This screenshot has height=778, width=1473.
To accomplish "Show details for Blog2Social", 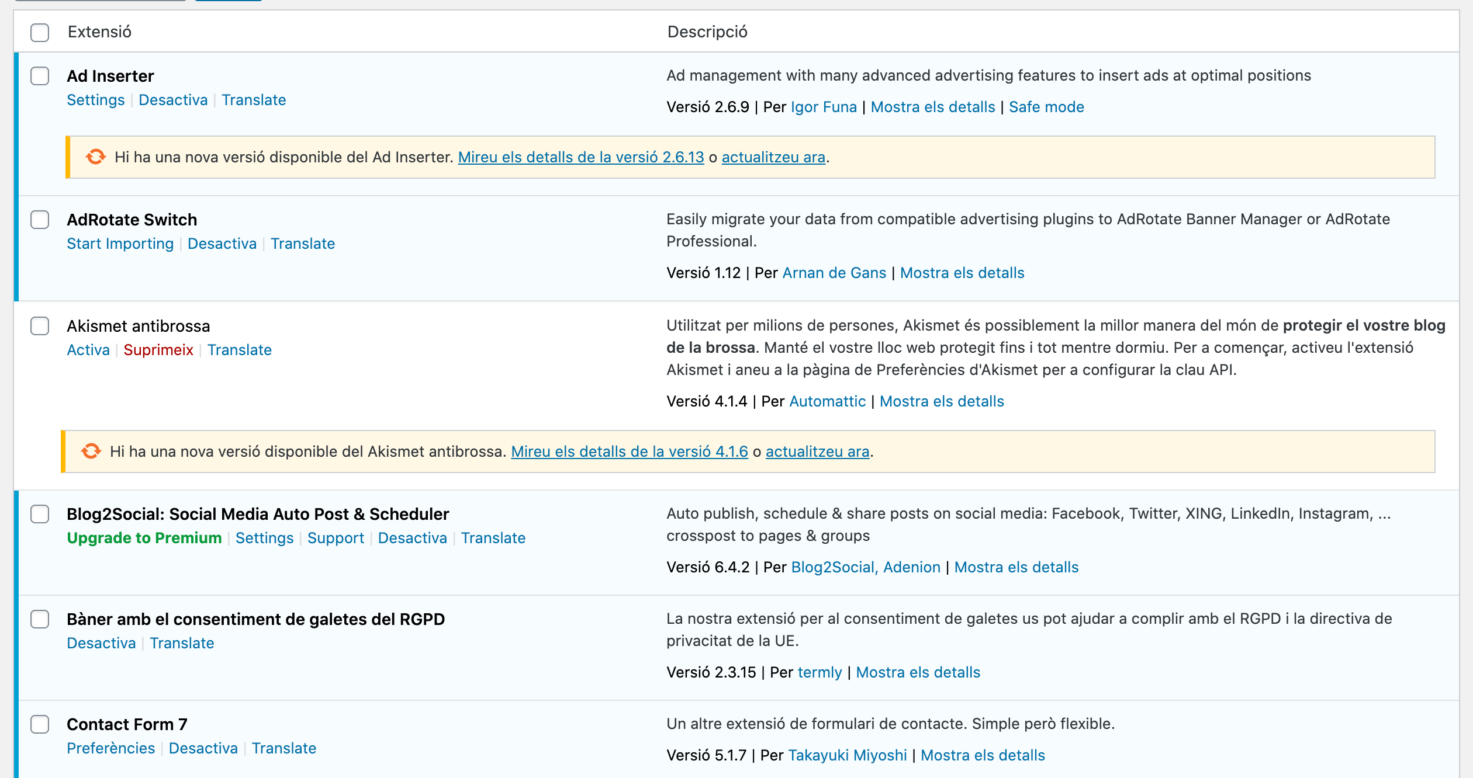I will (x=1016, y=567).
